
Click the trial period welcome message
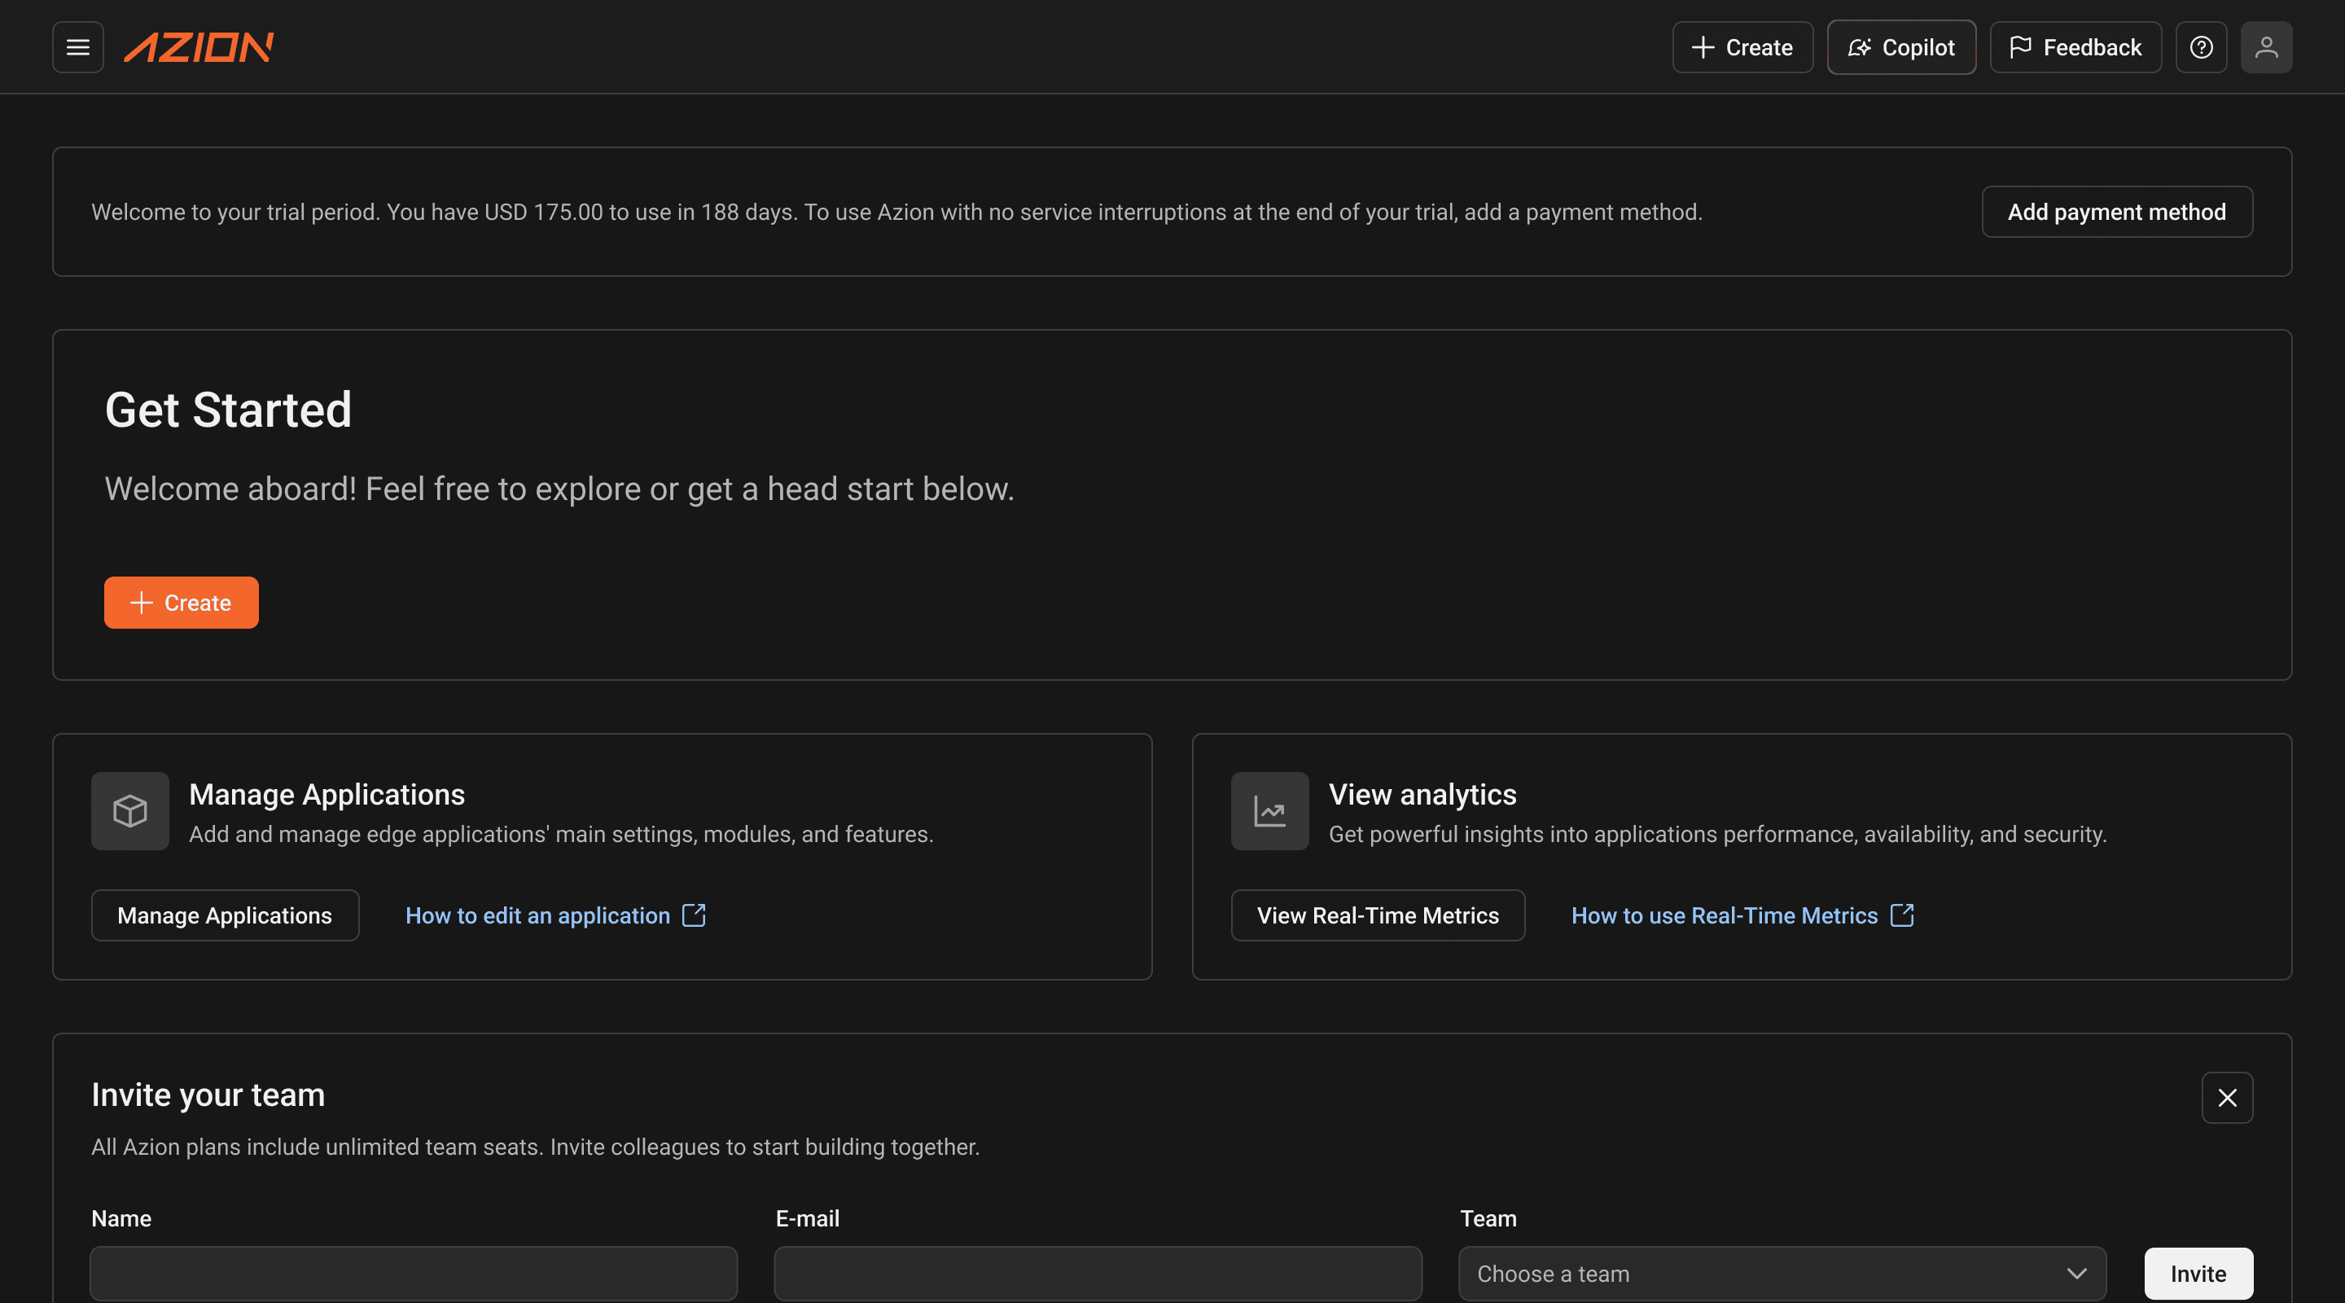point(896,213)
